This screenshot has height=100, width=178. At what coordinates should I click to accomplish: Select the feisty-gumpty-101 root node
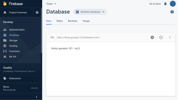coord(62,48)
